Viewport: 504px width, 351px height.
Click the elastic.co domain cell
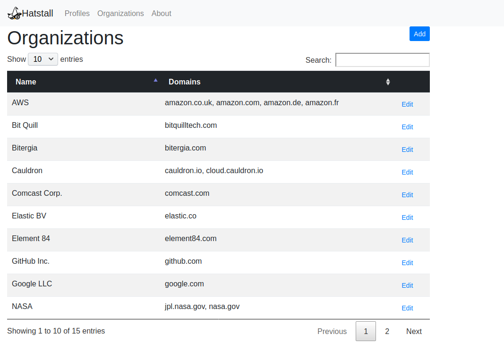coord(276,217)
